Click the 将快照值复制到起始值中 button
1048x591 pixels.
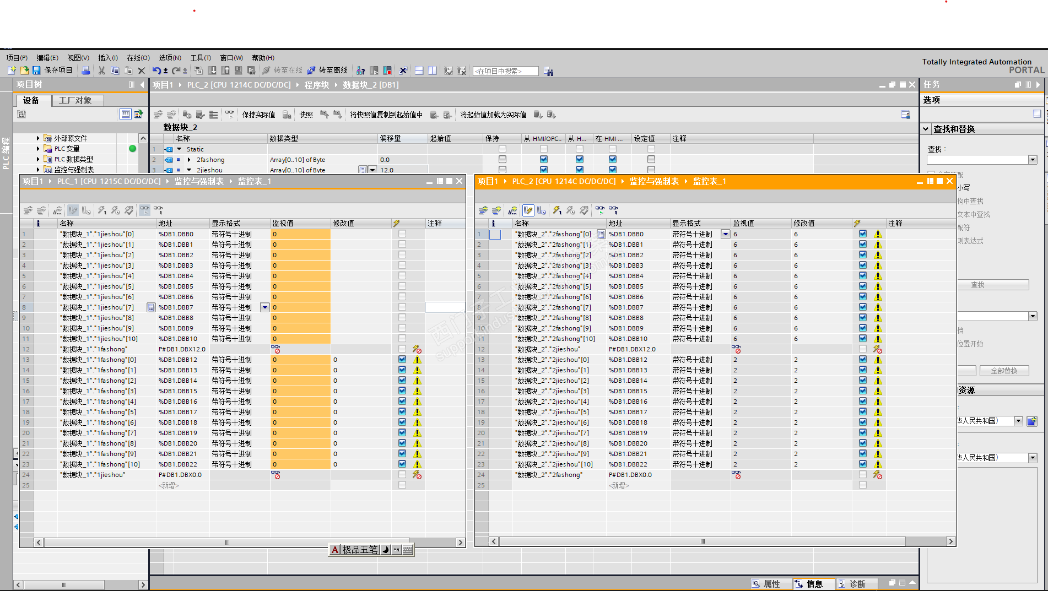386,115
